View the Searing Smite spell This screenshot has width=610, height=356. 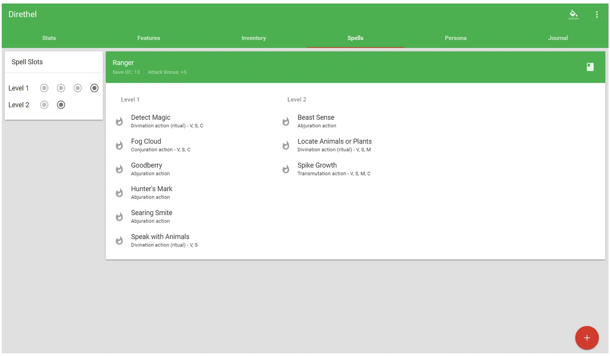tap(151, 217)
